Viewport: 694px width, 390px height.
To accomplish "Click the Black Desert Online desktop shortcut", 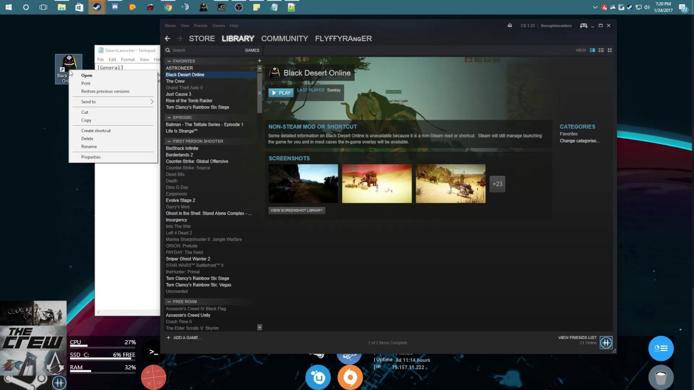I will click(68, 69).
